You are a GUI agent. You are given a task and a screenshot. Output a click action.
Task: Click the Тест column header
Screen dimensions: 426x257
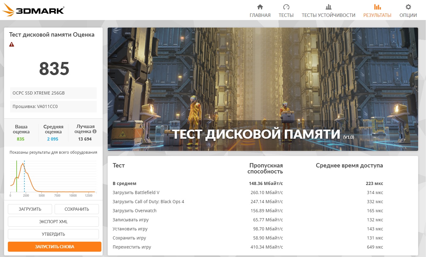tap(119, 166)
